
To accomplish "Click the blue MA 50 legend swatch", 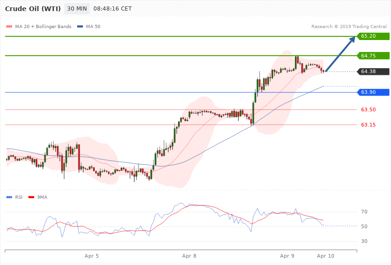I will click(x=80, y=26).
